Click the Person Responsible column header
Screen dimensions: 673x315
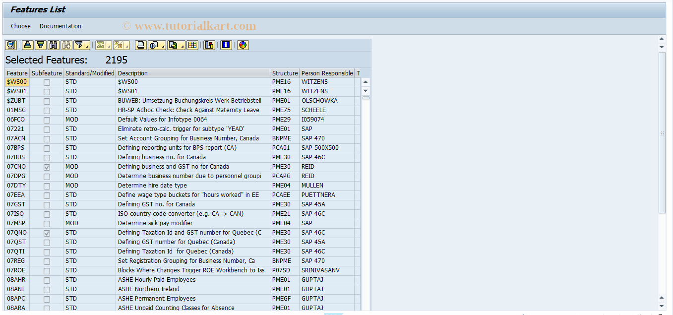[x=327, y=73]
